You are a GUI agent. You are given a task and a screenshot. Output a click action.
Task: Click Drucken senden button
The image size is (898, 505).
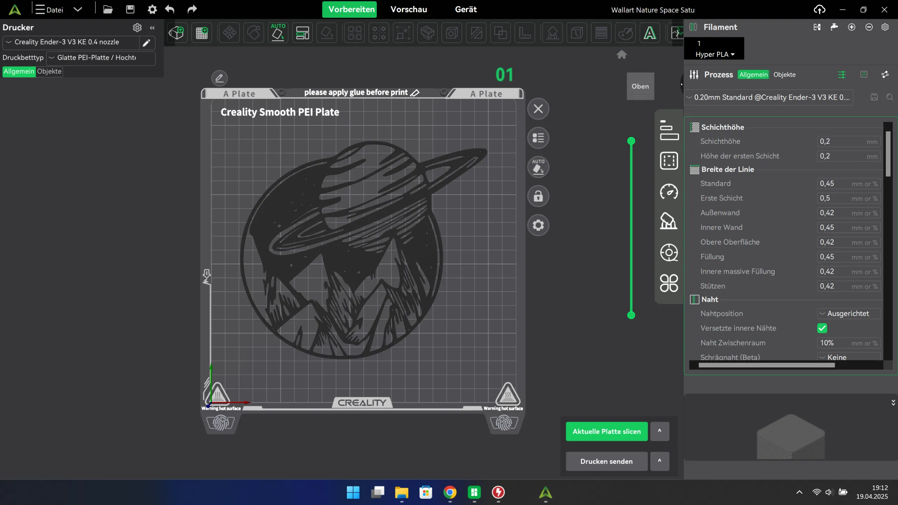click(x=607, y=461)
